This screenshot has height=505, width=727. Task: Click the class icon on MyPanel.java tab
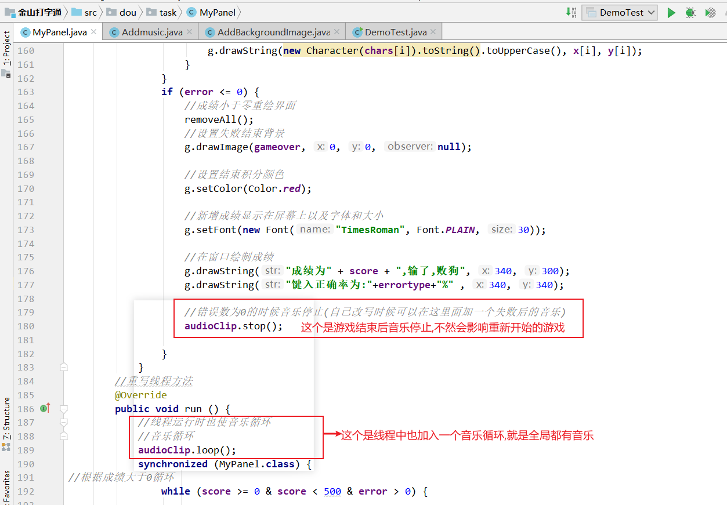[25, 32]
